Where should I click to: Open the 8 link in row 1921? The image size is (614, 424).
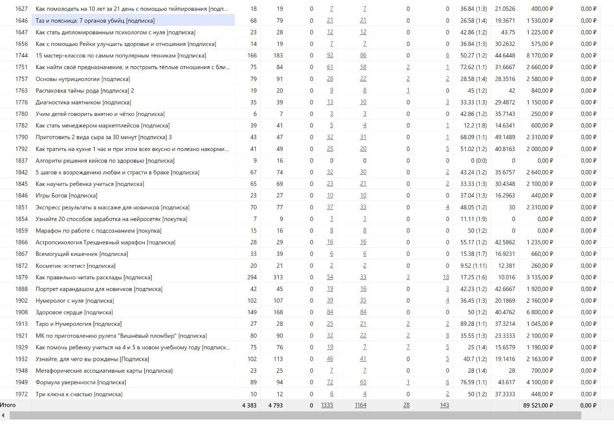click(x=448, y=336)
